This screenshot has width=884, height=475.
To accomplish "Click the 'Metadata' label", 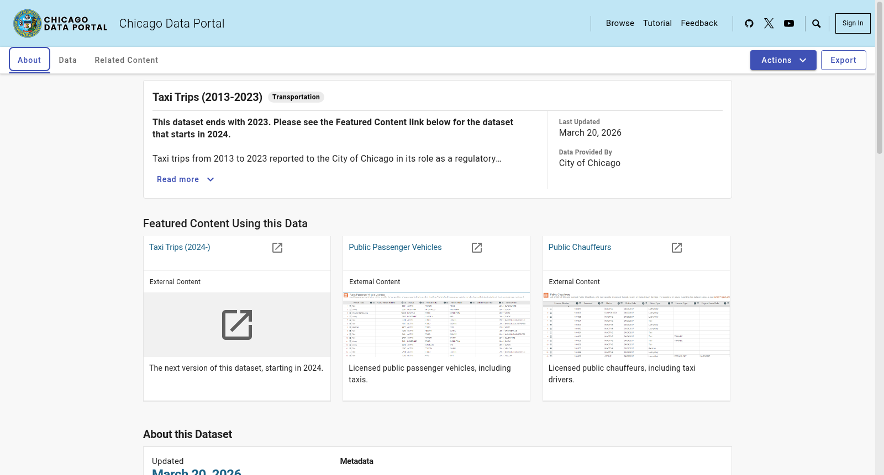I will 356,461.
